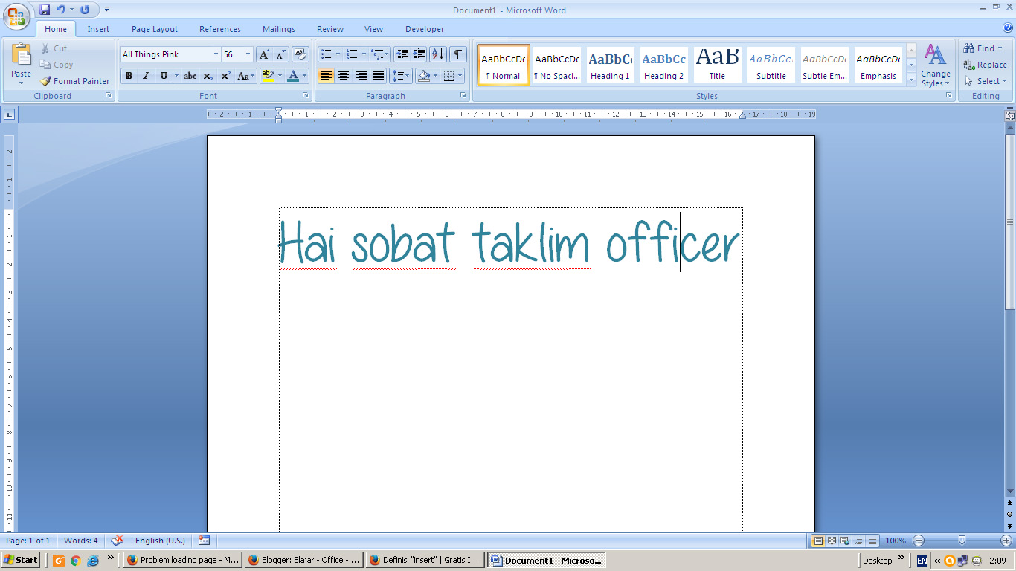Switch to Draft view in status bar
1016x571 pixels.
pos(872,541)
